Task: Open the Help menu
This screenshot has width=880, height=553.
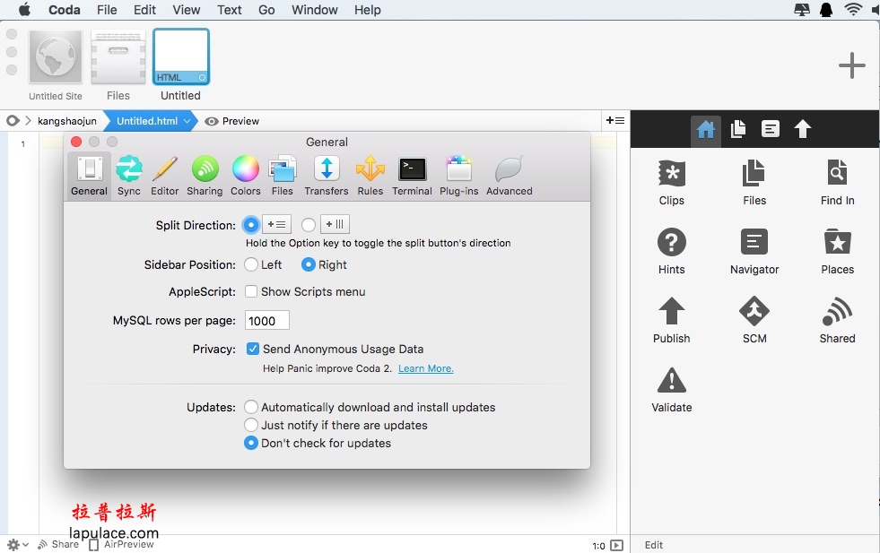Action: [368, 10]
